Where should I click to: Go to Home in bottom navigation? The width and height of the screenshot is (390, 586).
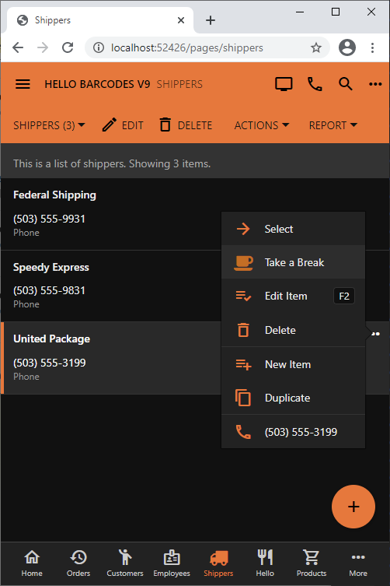point(32,563)
